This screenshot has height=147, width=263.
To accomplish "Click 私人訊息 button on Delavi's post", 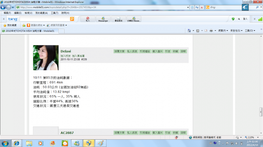I will 132,51.
